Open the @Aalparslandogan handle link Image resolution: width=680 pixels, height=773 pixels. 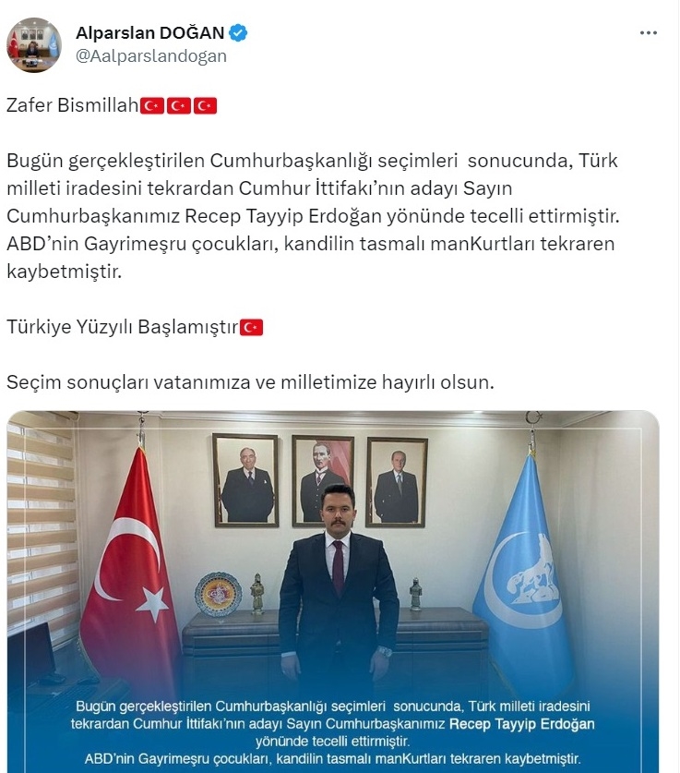coord(151,56)
